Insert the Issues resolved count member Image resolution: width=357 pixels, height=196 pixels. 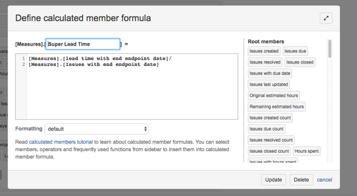pyautogui.click(x=271, y=140)
